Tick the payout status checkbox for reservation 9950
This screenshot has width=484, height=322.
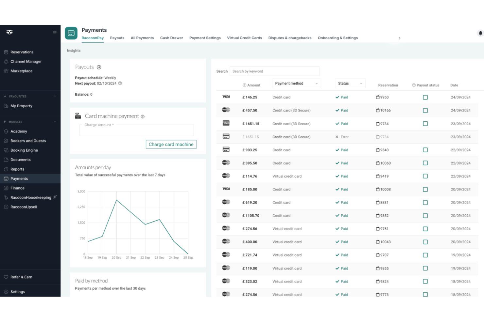(x=425, y=97)
